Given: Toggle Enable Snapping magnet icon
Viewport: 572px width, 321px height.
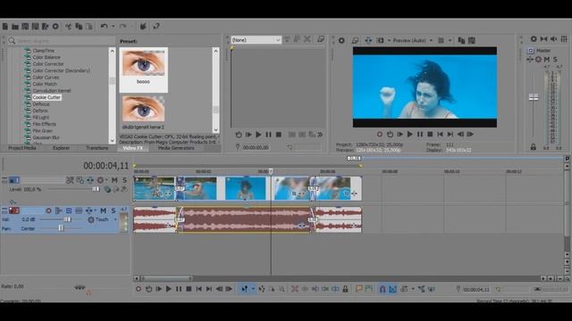Looking at the screenshot, I should click(383, 289).
